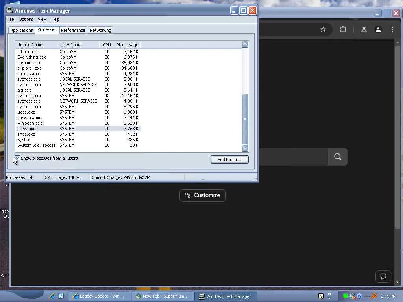
Task: Select the System Idle Process row
Action: 78,145
